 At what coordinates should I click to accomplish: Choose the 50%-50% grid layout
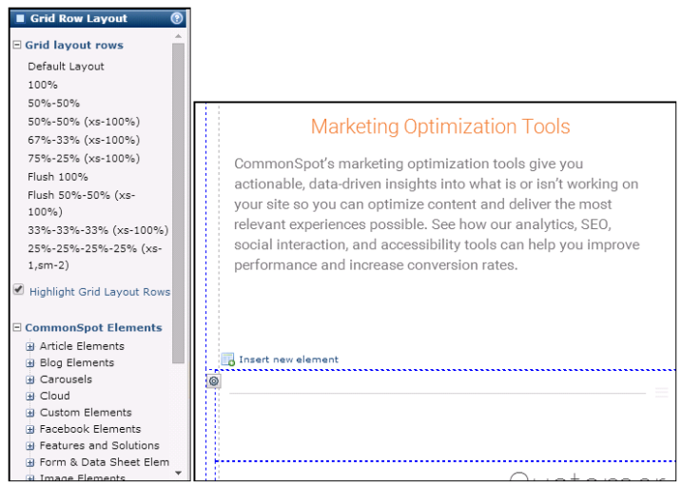coord(53,103)
